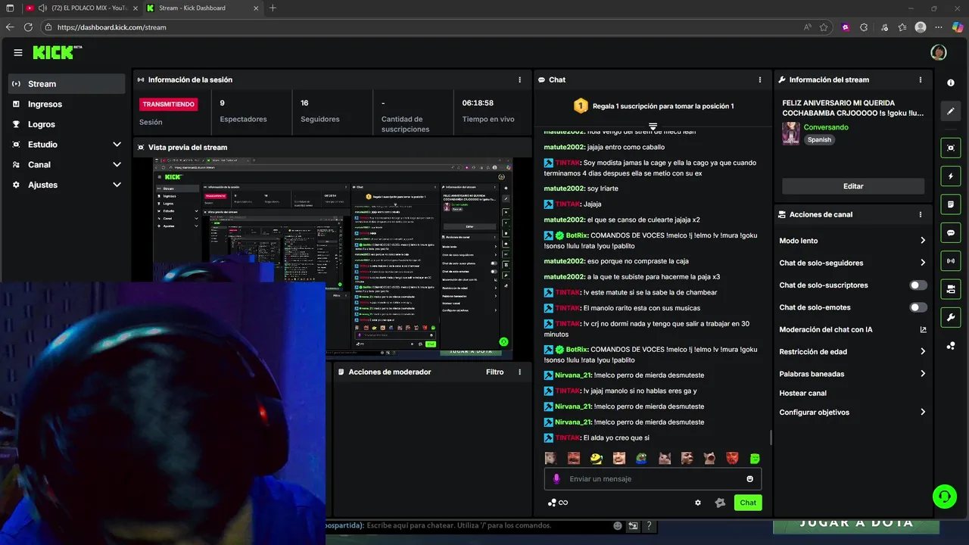The height and width of the screenshot is (545, 969).
Task: Insert the yellow duck emote
Action: (x=597, y=458)
